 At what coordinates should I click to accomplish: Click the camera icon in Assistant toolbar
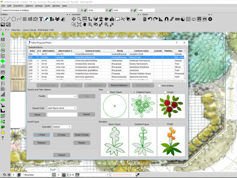click(x=112, y=19)
